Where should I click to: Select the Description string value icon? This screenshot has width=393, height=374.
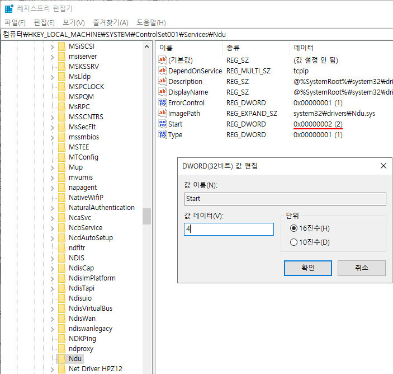point(163,81)
